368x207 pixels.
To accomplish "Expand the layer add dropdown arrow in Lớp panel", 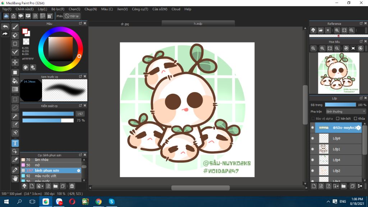I will click(x=338, y=187).
